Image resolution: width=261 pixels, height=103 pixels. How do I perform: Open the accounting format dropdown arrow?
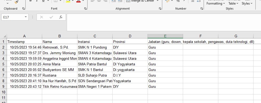tap(172, 1)
